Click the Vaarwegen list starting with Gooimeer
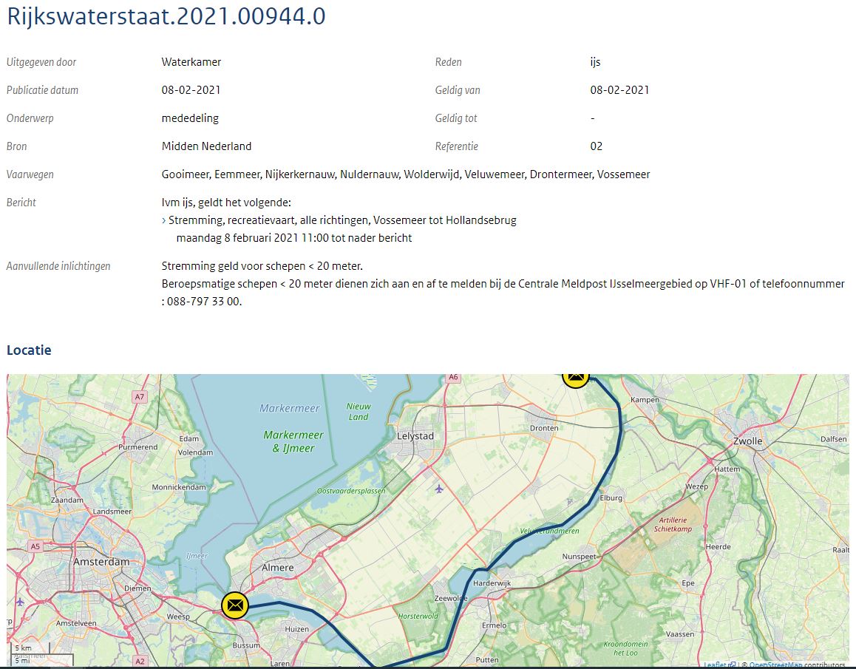The width and height of the screenshot is (856, 669). 406,174
